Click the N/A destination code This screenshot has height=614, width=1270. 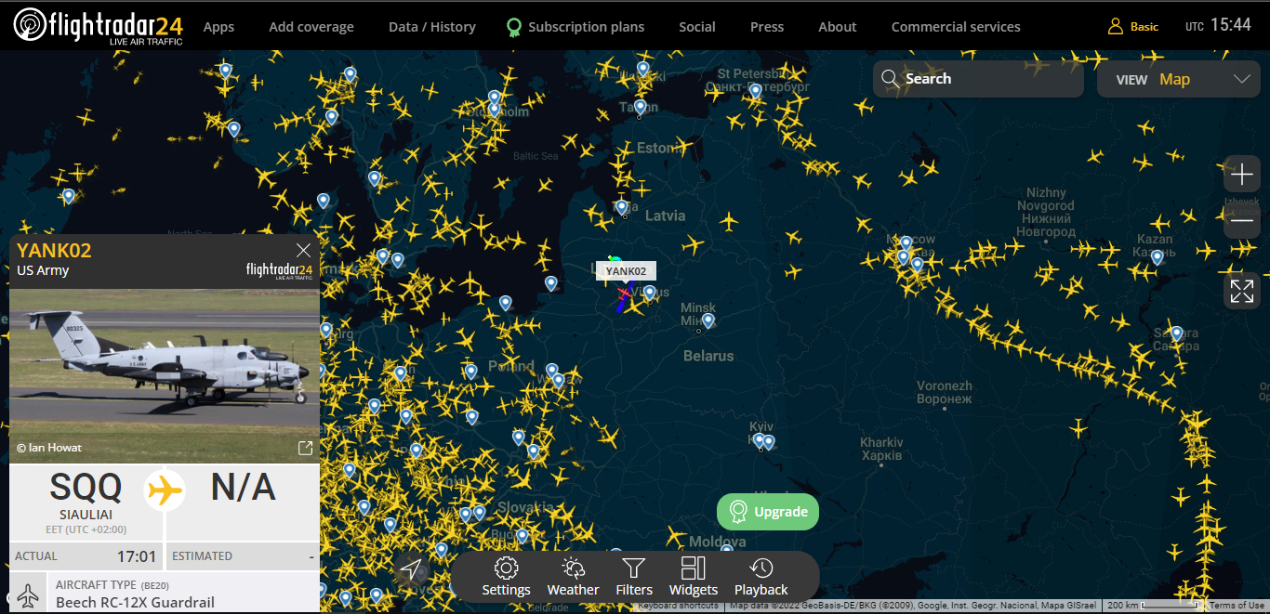[x=244, y=488]
